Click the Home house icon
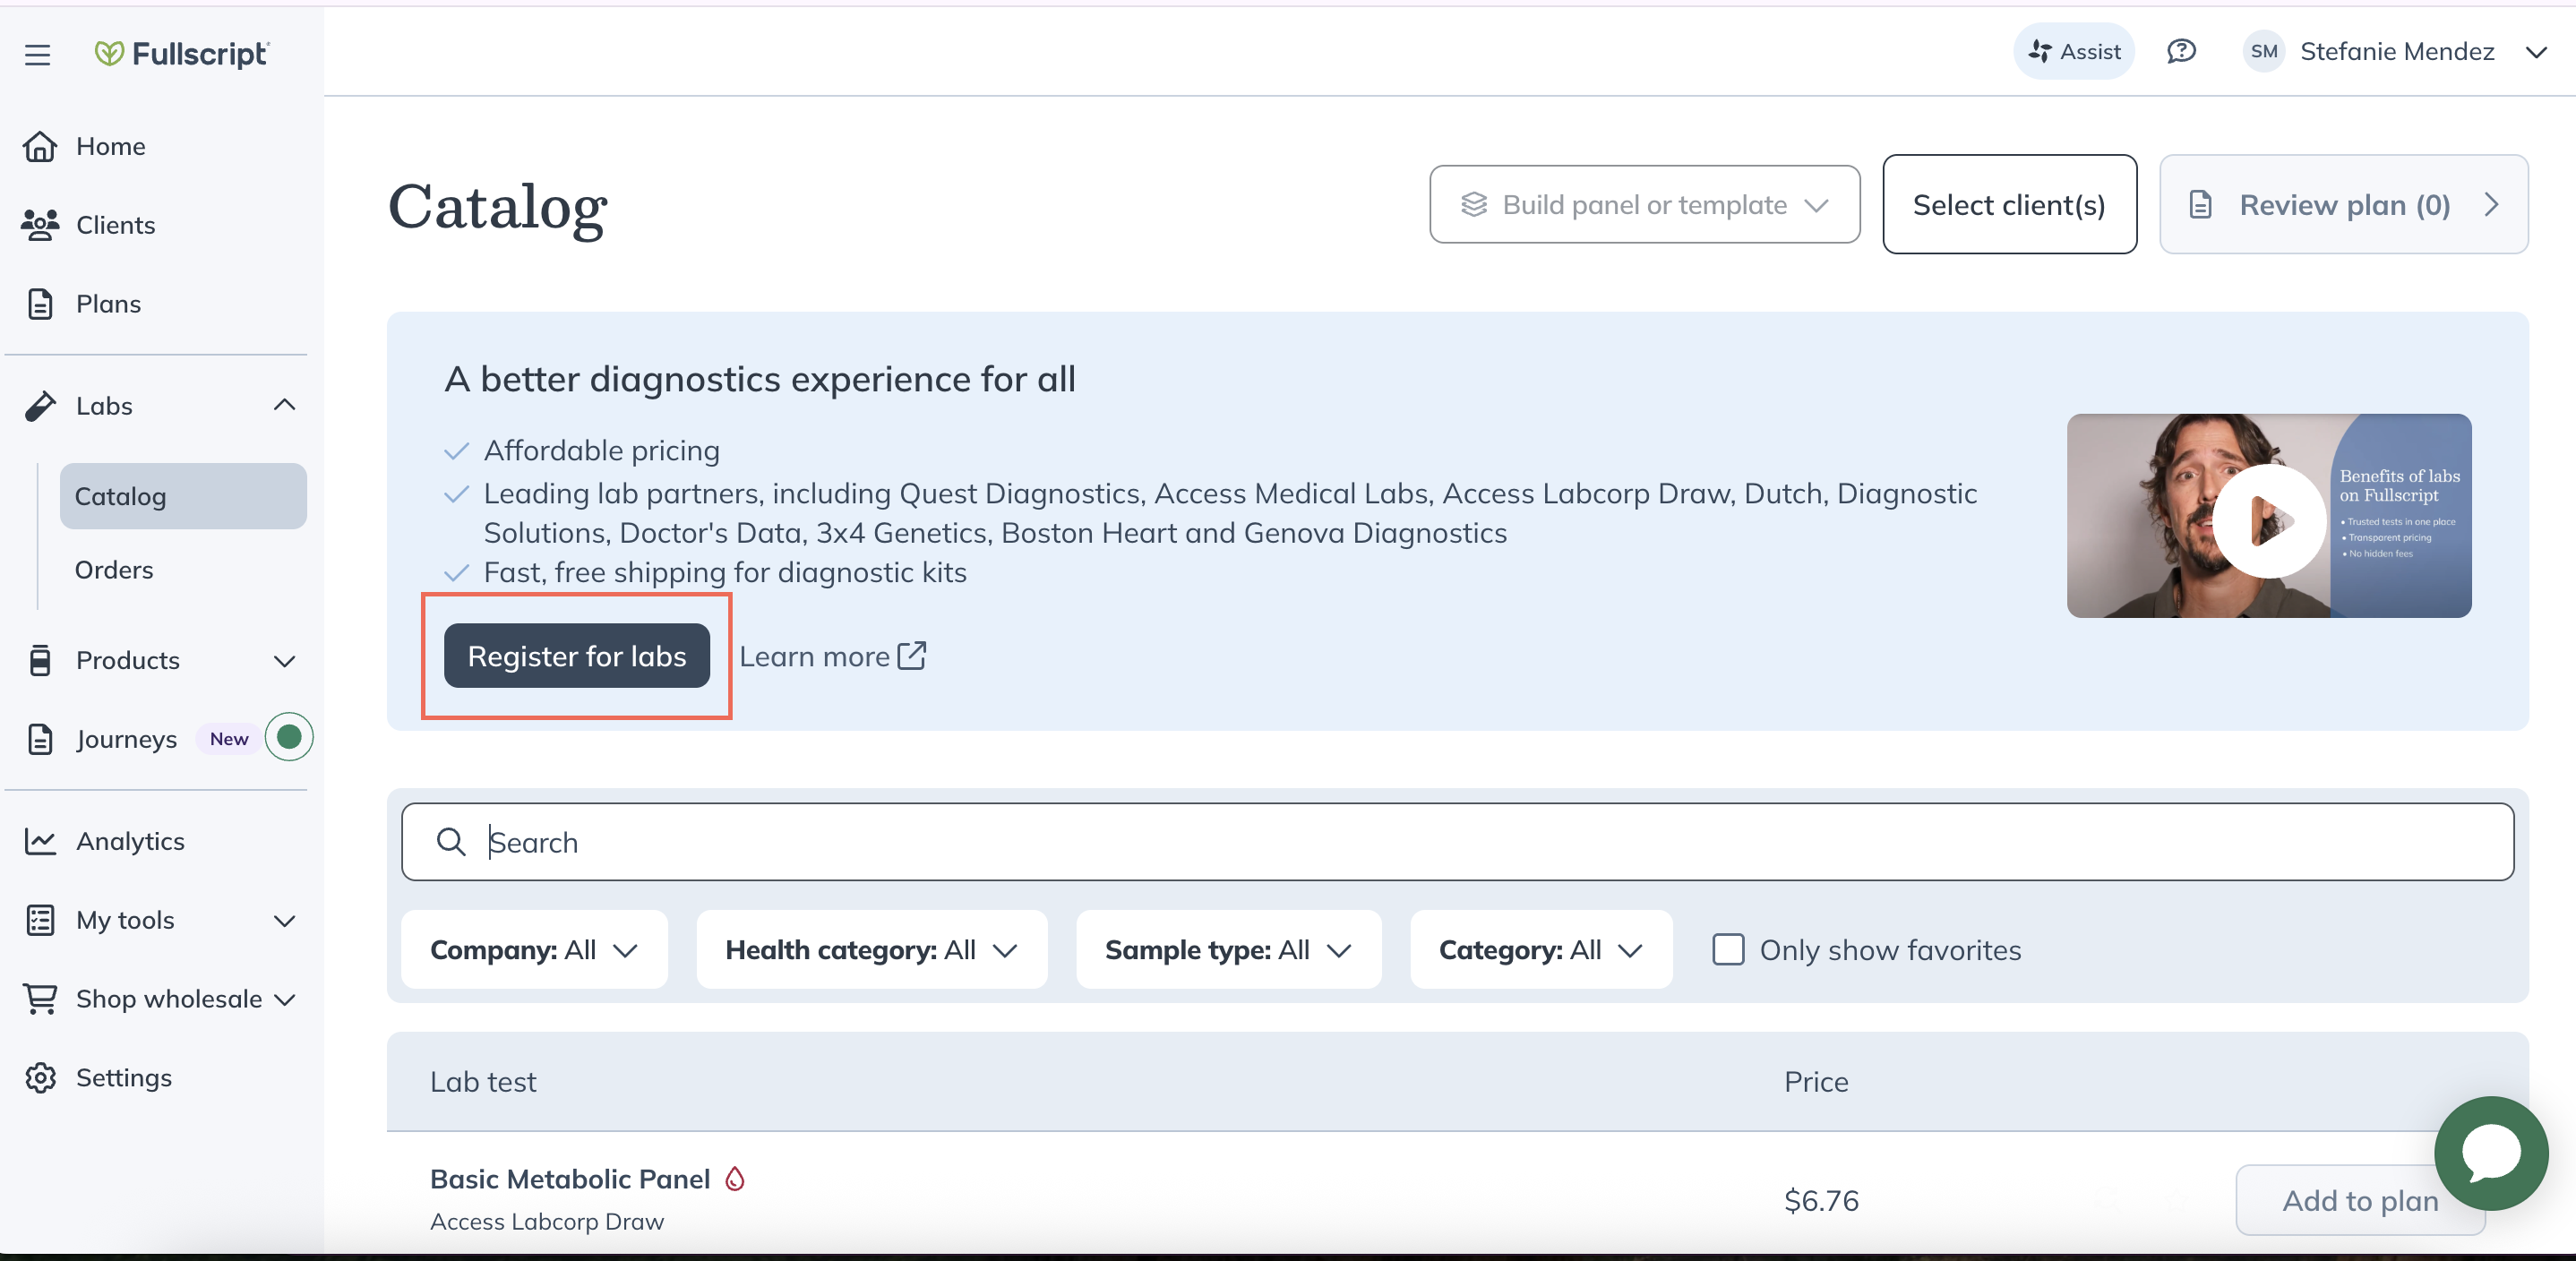The image size is (2576, 1261). click(40, 146)
